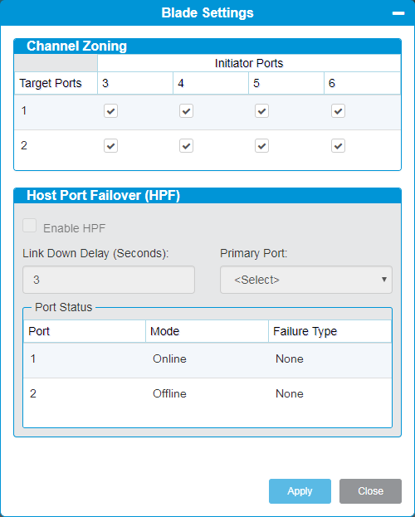Click the Failure Type column header

pos(330,331)
